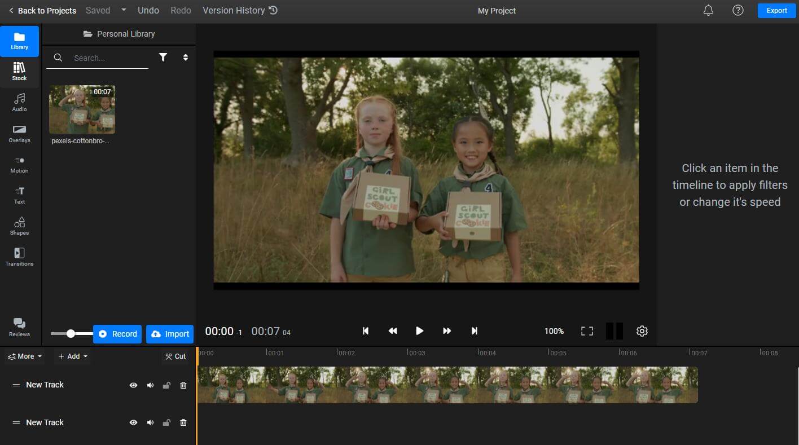
Task: Hide the first New Track
Action: coord(133,385)
